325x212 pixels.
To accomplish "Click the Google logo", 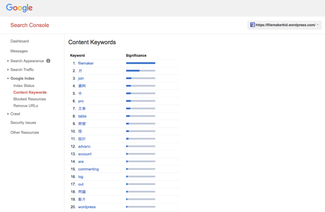I will pyautogui.click(x=19, y=8).
